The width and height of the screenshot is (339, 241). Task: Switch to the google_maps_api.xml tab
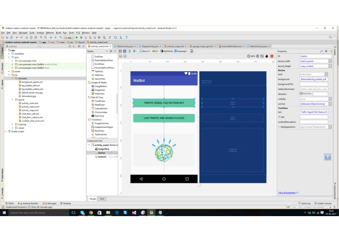coord(202,46)
